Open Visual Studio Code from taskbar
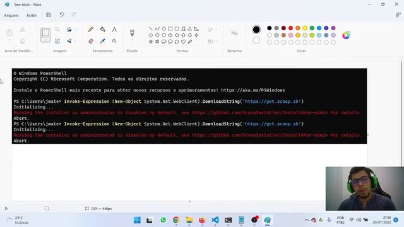The height and width of the screenshot is (227, 404). pos(215,220)
